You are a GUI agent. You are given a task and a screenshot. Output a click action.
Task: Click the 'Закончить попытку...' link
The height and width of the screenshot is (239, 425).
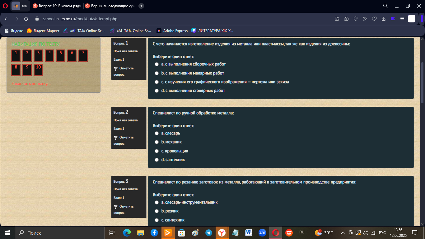pyautogui.click(x=31, y=84)
